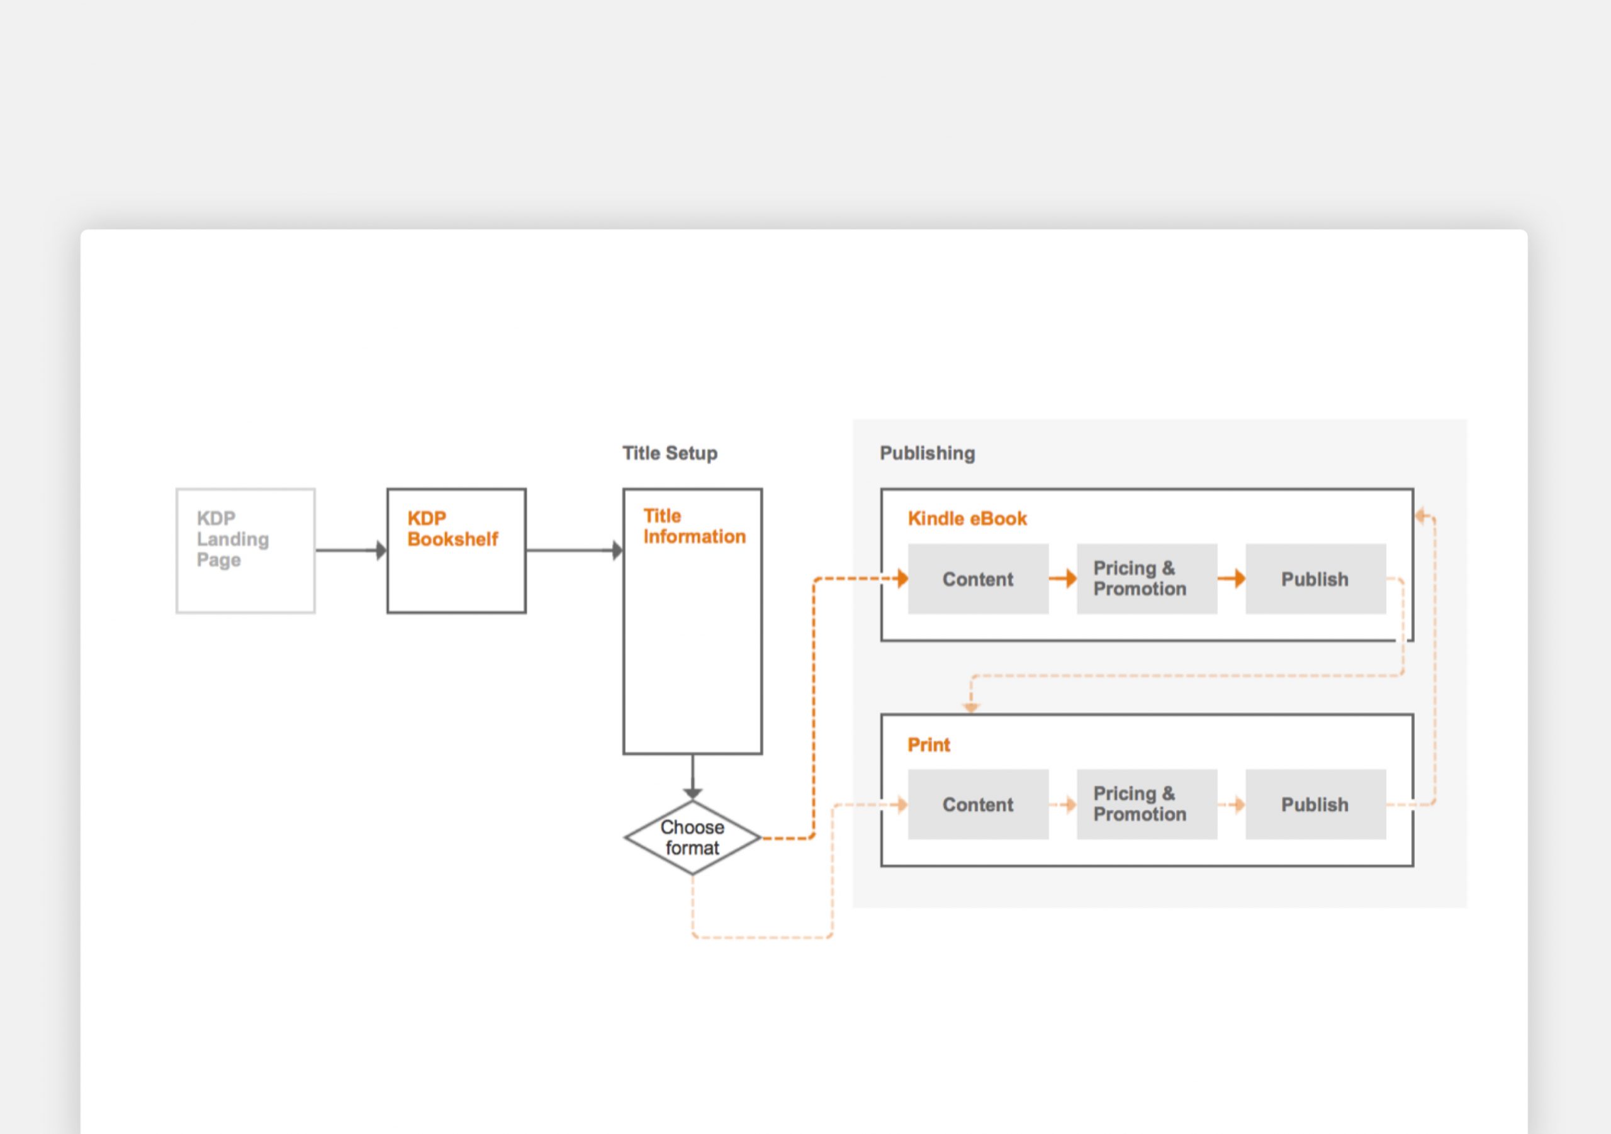This screenshot has height=1134, width=1611.
Task: Select Content step under Print
Action: [x=978, y=804]
